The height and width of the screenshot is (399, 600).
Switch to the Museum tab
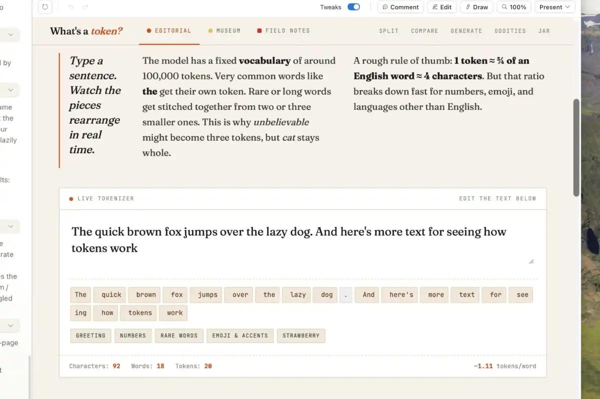pyautogui.click(x=224, y=31)
